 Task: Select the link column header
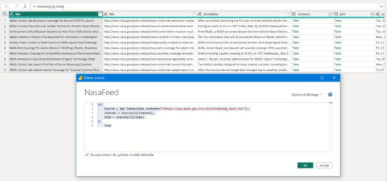tap(150, 14)
